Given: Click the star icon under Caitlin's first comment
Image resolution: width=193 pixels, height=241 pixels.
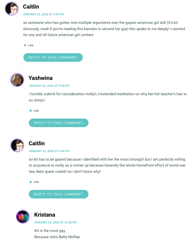Looking at the screenshot, I should coord(25,45).
